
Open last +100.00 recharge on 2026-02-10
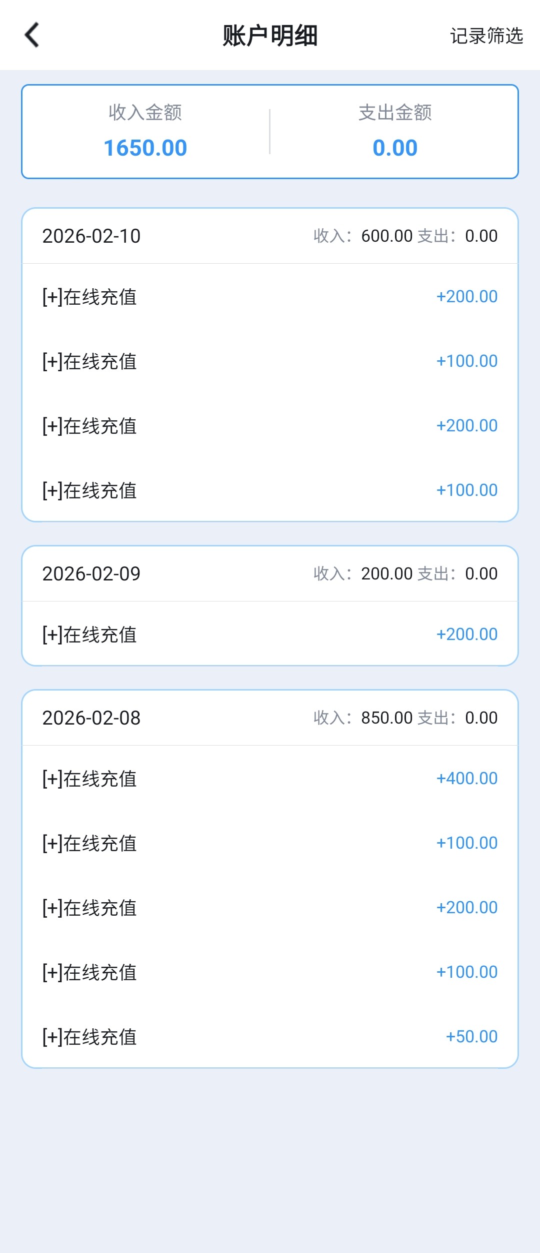coord(270,490)
